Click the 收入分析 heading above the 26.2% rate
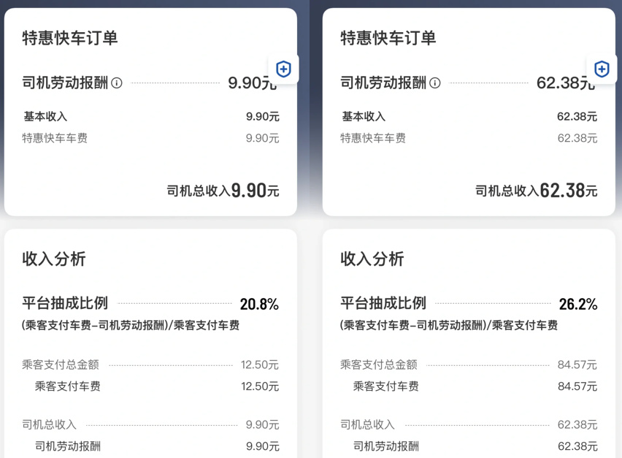 pos(372,259)
